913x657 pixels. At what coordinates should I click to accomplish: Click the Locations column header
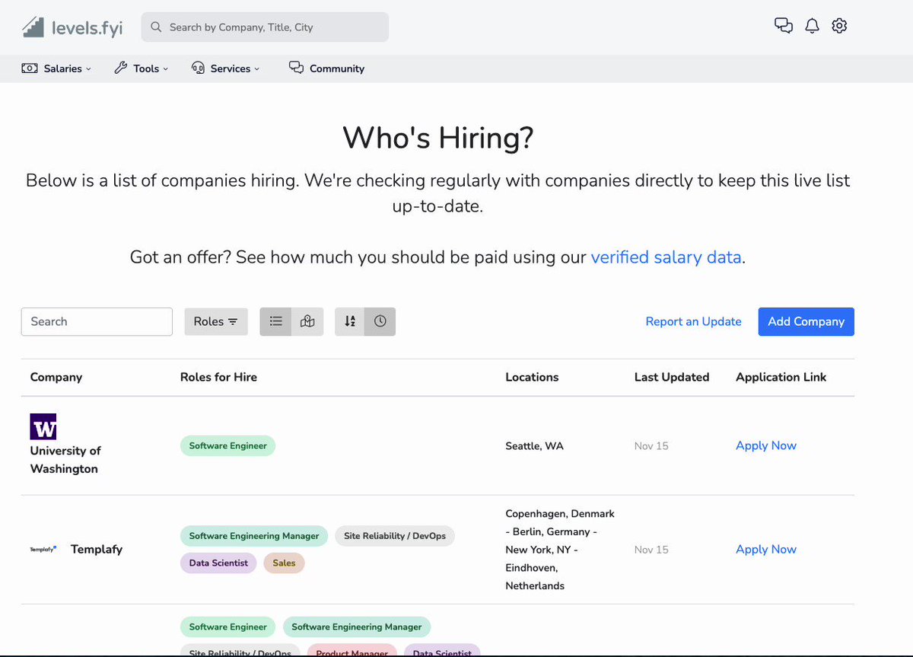(x=532, y=377)
